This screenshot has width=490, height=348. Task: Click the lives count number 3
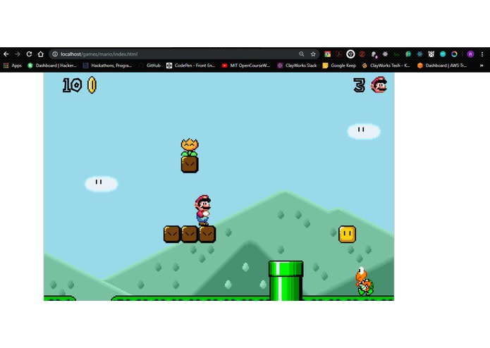359,85
